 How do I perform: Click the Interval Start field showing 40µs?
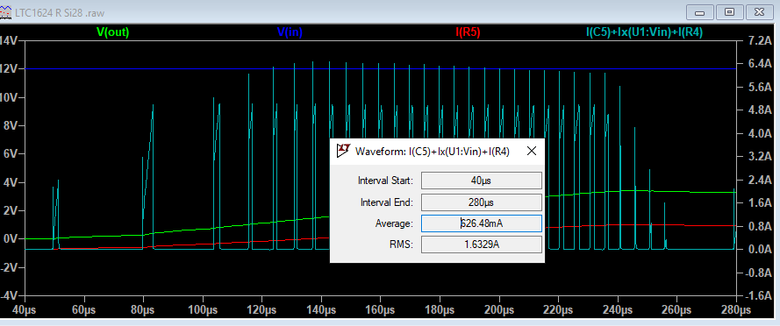[x=481, y=181]
